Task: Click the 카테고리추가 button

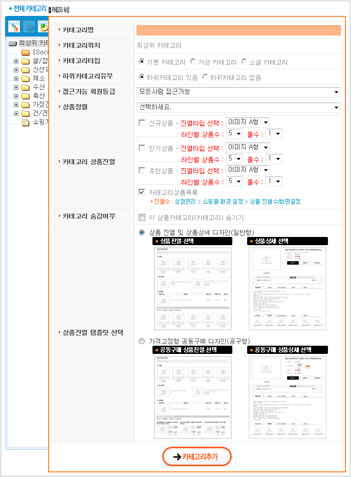Action: tap(197, 456)
